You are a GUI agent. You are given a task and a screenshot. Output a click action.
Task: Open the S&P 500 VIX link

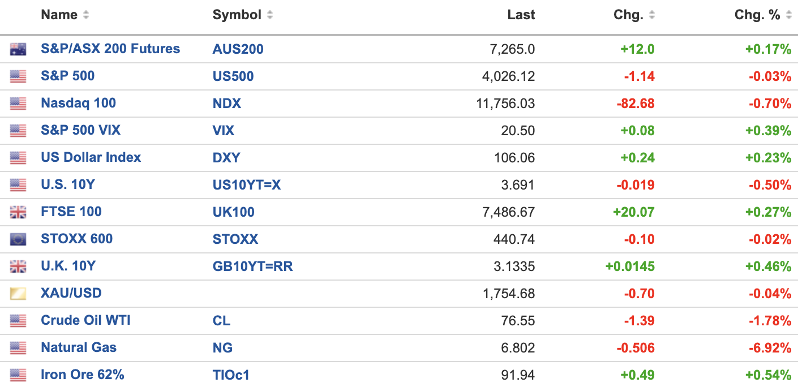tap(80, 130)
